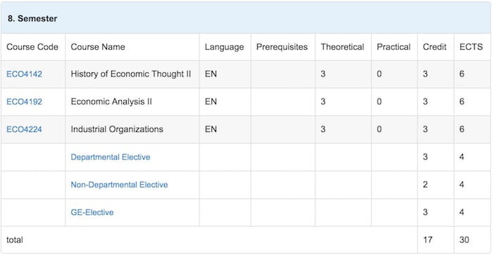This screenshot has width=493, height=255.
Task: Select the Language column header
Action: point(224,47)
